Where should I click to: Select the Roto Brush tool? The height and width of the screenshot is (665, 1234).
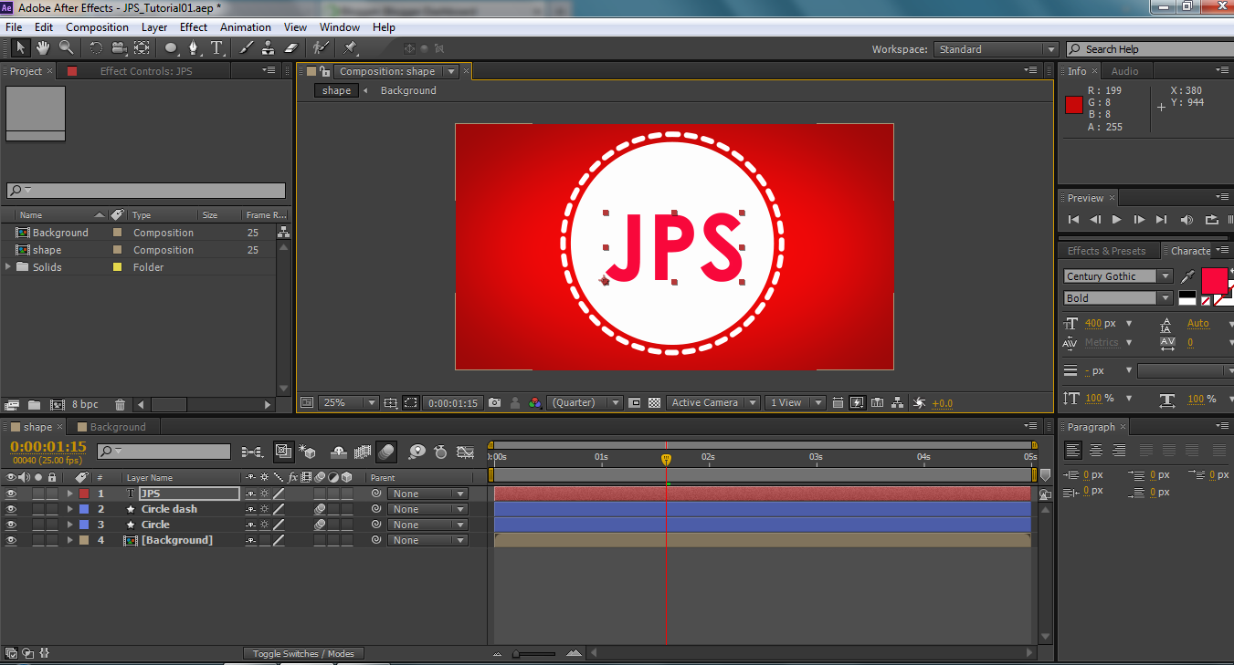320,48
